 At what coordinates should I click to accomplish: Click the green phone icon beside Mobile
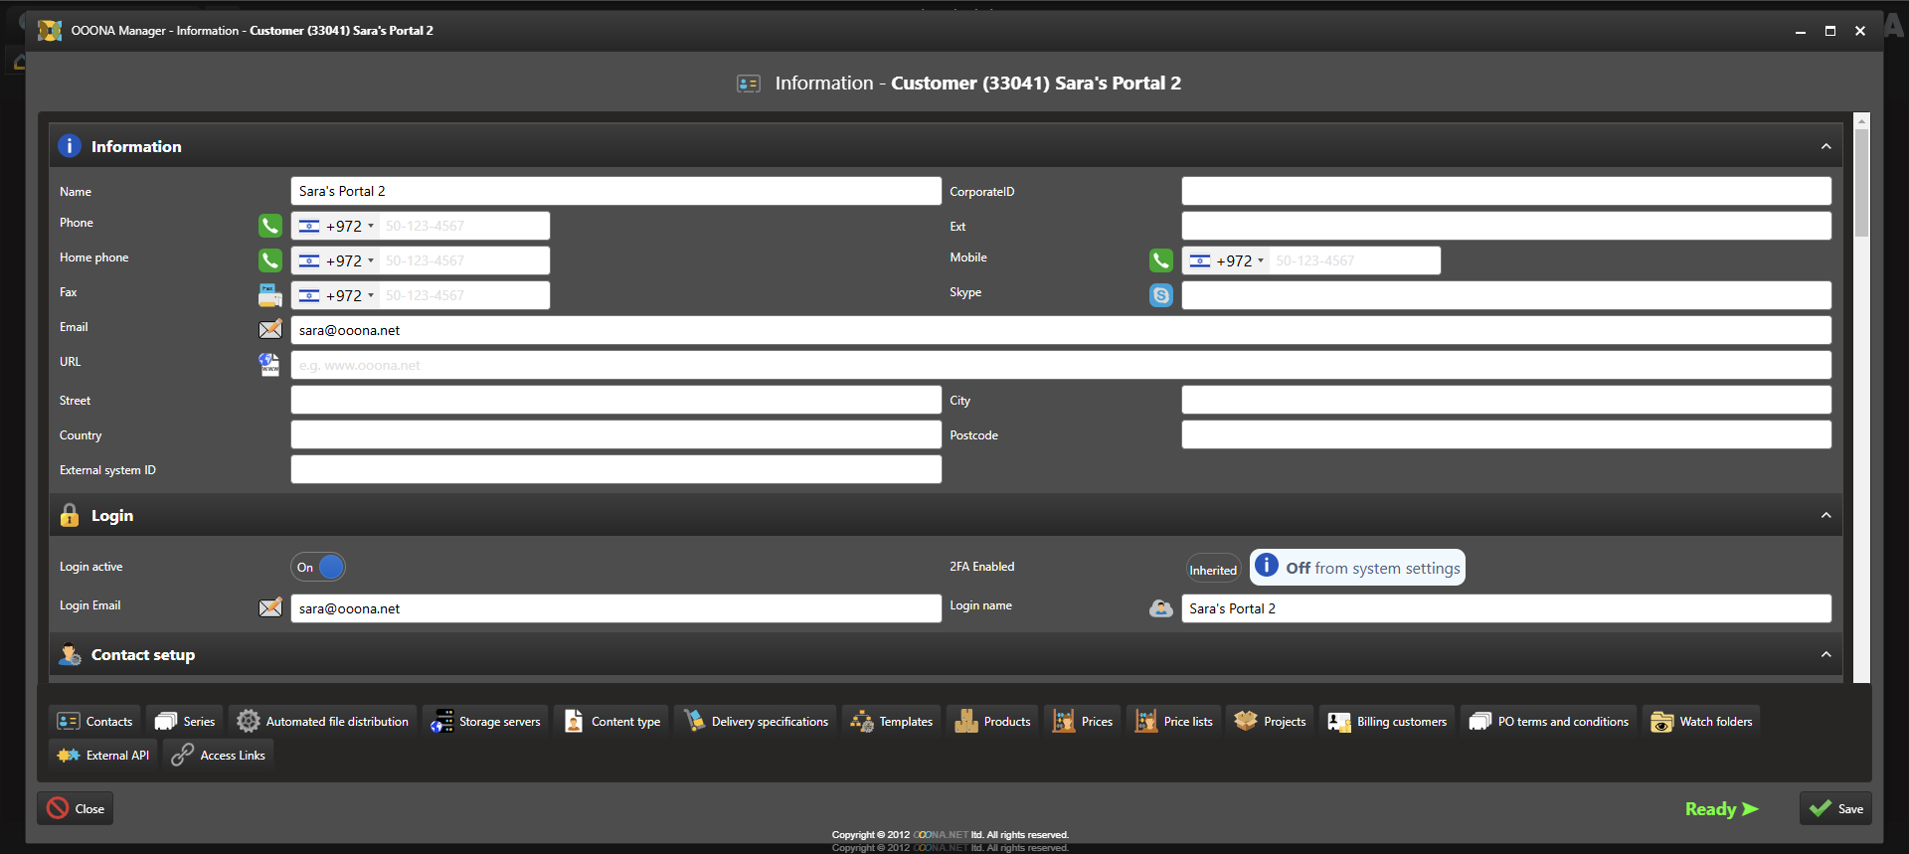[x=1160, y=260]
